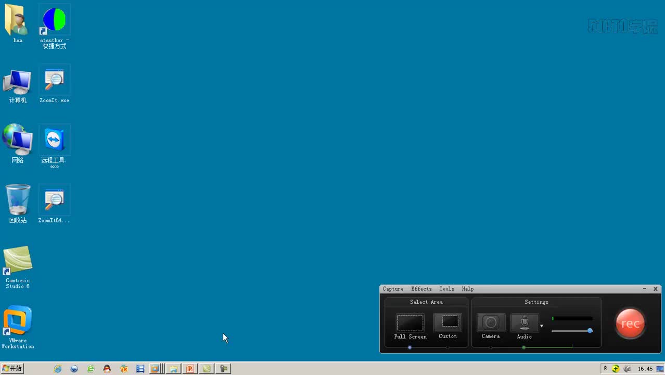Launch the green e browser icon
The image size is (665, 375).
91,369
